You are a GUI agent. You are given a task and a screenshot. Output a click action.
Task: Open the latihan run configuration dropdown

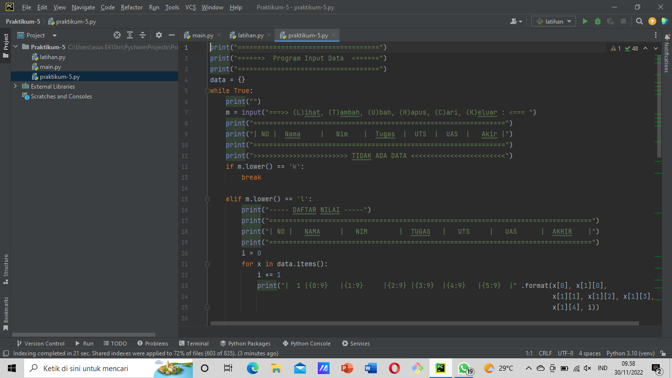pyautogui.click(x=553, y=21)
